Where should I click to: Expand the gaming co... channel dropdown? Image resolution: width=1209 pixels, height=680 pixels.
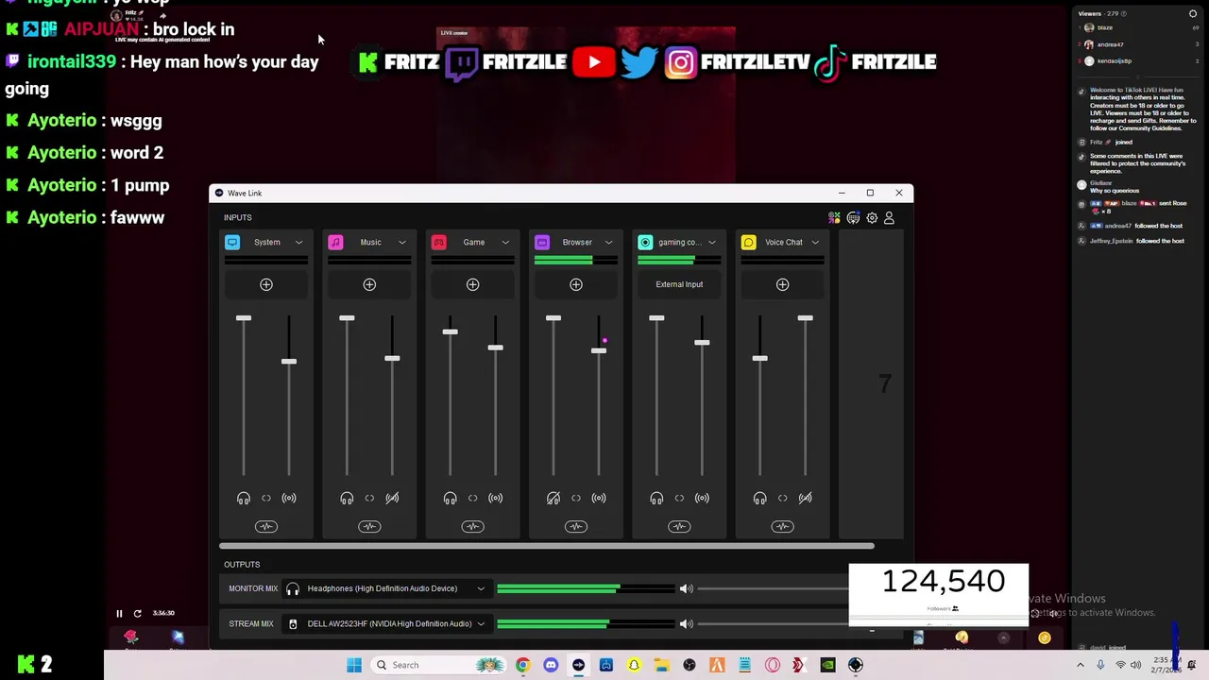[x=711, y=243]
